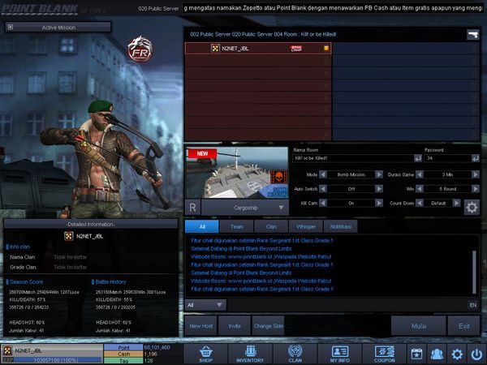Click the confirm arrow beside the Password field
Screen dimensions: 487x365
tap(475, 158)
